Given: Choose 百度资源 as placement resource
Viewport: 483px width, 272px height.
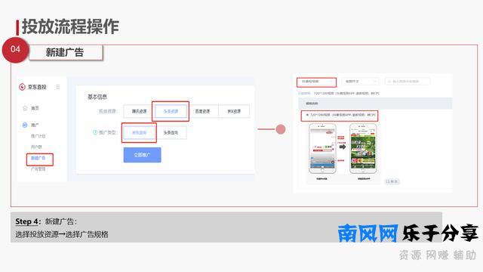Looking at the screenshot, I should click(202, 111).
